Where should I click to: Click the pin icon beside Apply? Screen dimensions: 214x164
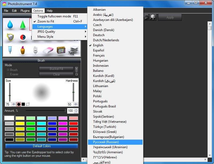tap(153, 17)
